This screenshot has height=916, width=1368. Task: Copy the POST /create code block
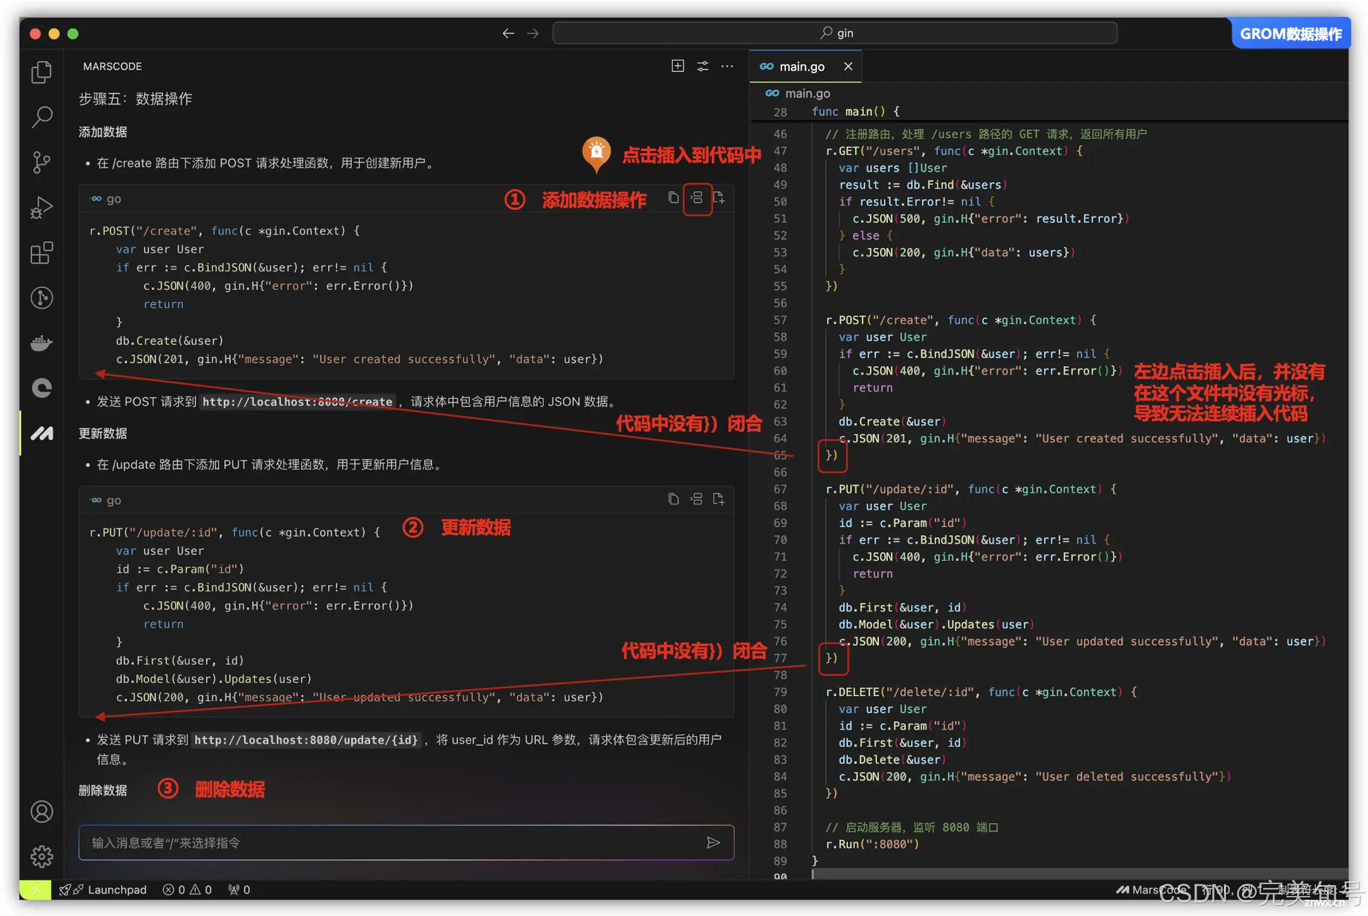point(674,198)
